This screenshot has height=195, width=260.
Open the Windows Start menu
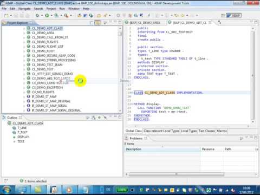(x=6, y=190)
